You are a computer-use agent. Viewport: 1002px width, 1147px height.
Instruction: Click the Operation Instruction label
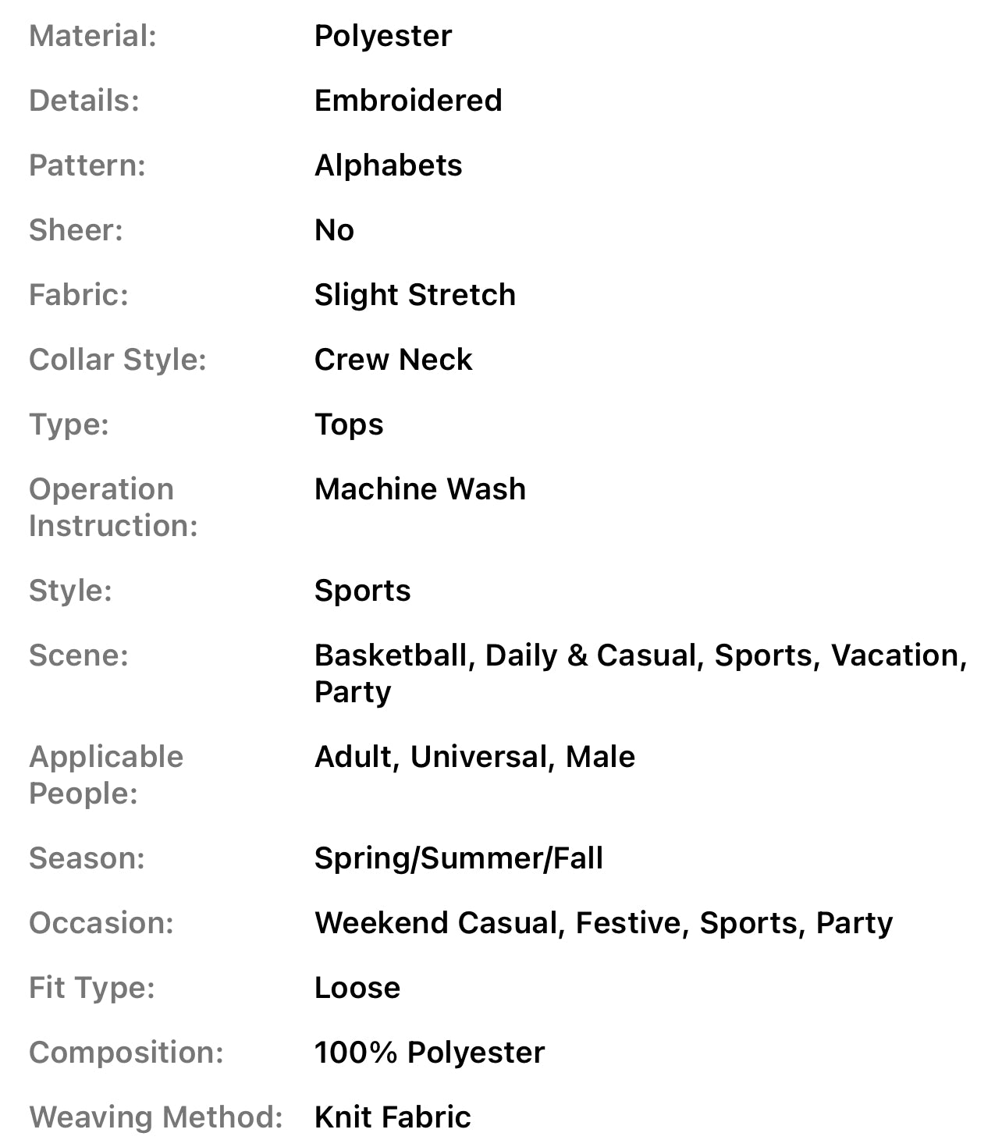(x=113, y=507)
